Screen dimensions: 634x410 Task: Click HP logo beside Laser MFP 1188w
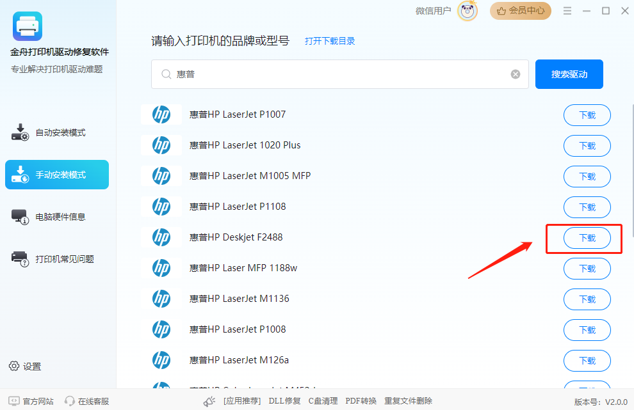[161, 268]
